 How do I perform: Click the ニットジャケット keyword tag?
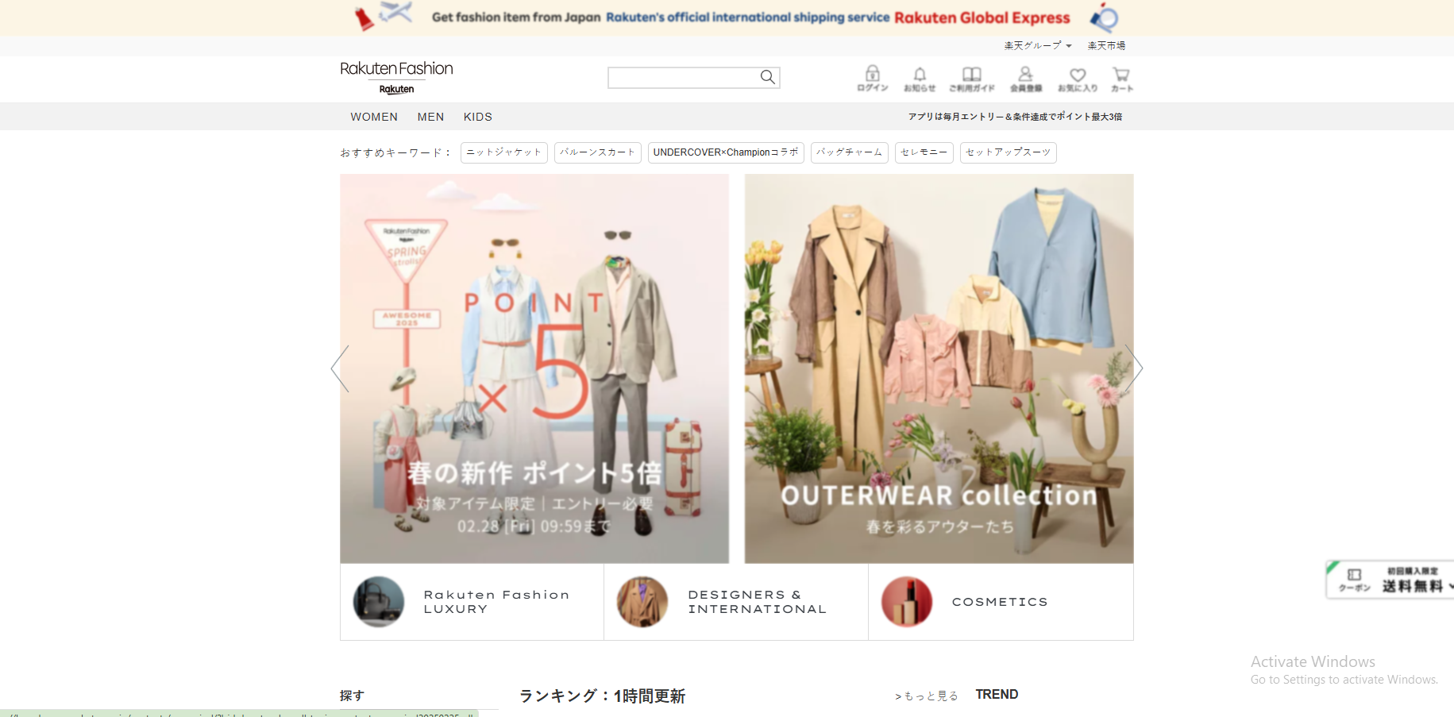tap(503, 152)
